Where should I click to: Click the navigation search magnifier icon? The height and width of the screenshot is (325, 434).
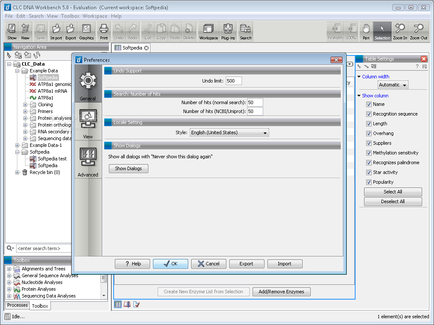point(10,248)
